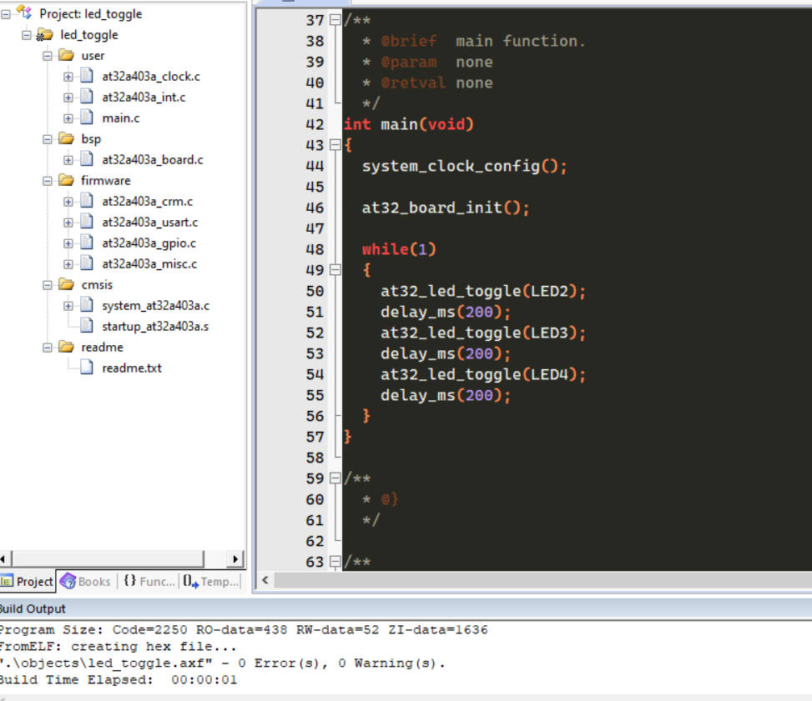
Task: Fold main function body at line 43
Action: [335, 145]
